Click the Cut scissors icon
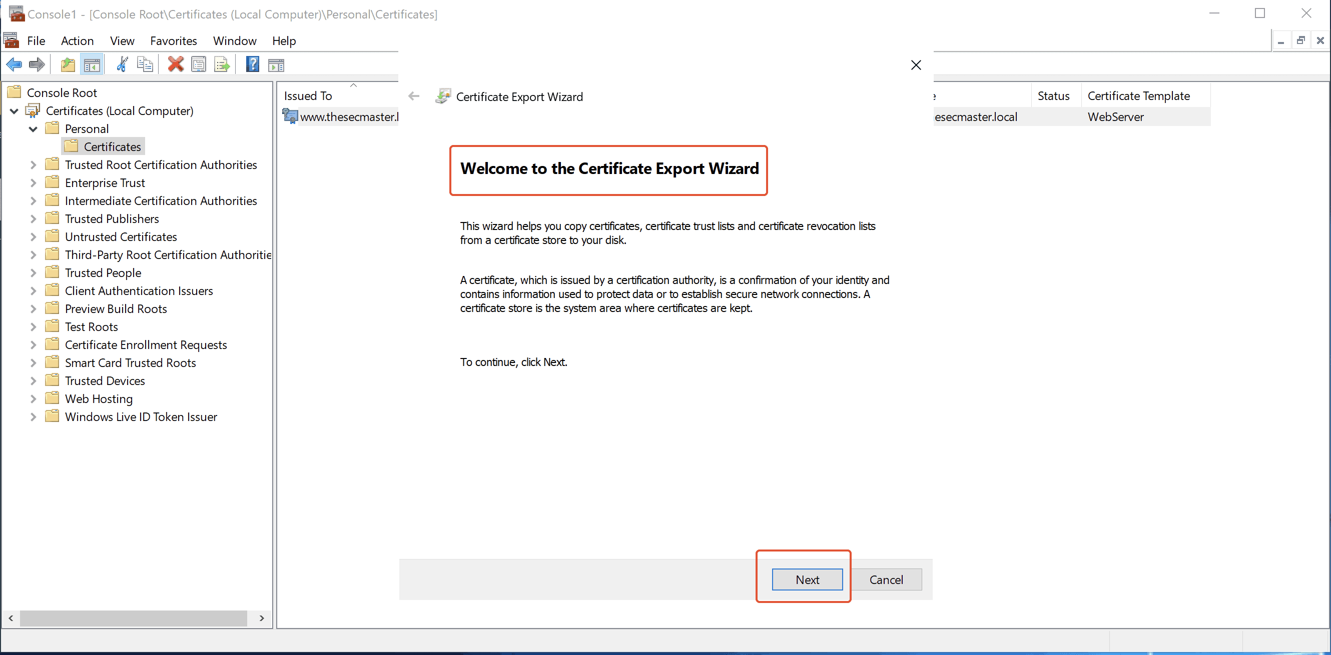The width and height of the screenshot is (1331, 655). (x=123, y=64)
